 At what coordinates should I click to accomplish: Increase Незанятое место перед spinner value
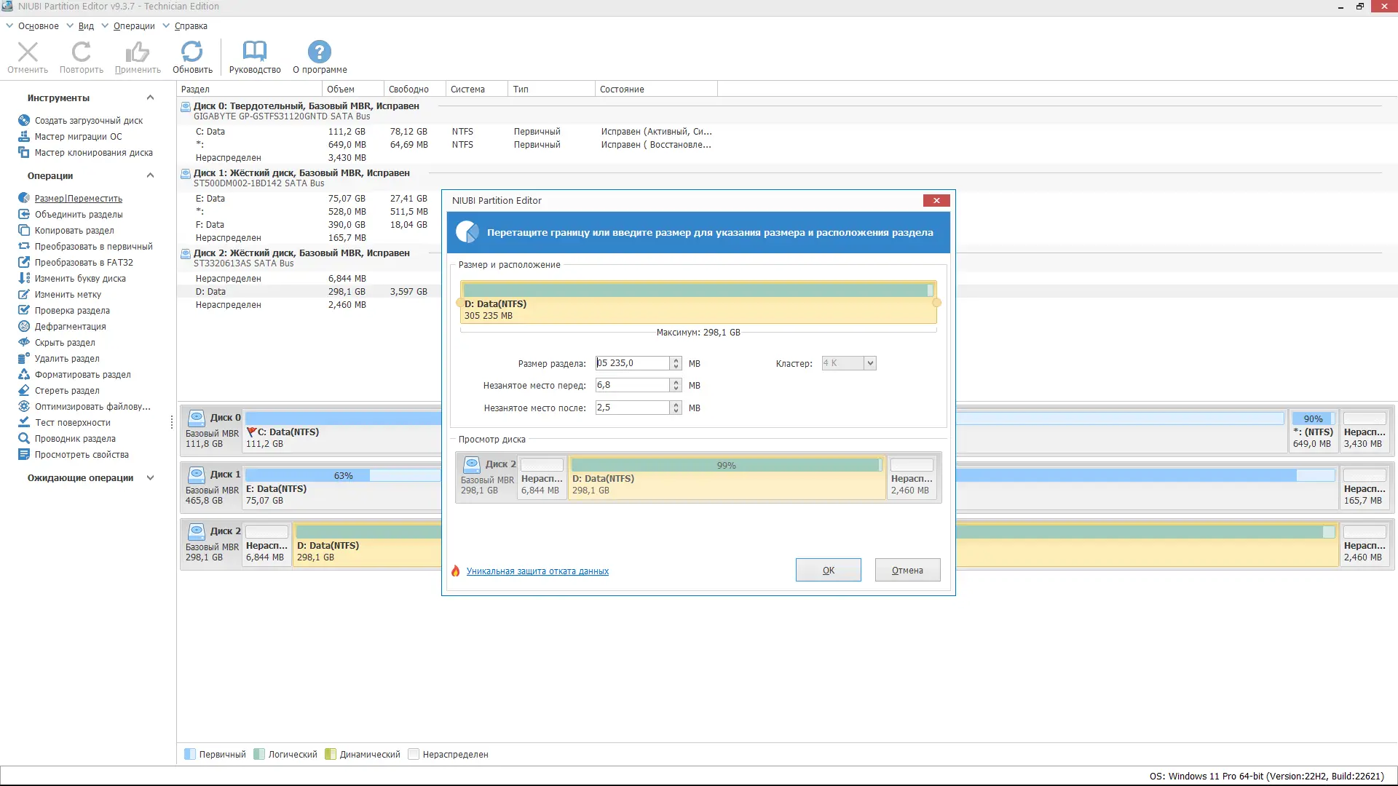[x=676, y=382]
